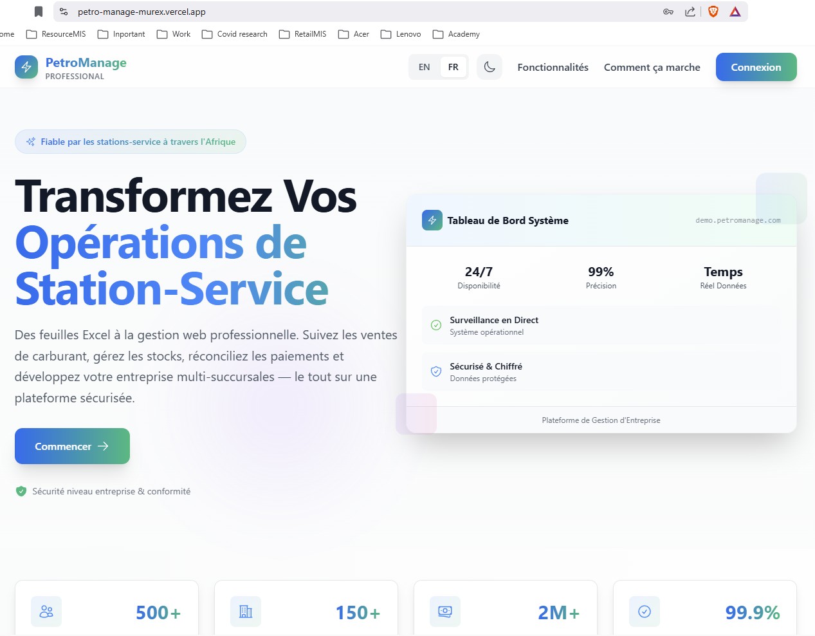Image resolution: width=815 pixels, height=636 pixels.
Task: Open the ResourceMIS bookmarks folder
Action: coord(56,34)
